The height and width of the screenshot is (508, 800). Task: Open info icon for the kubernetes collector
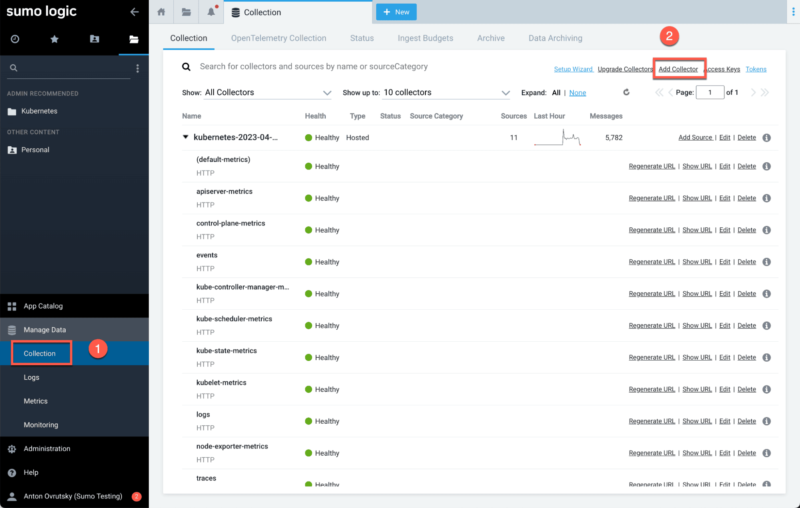click(766, 137)
